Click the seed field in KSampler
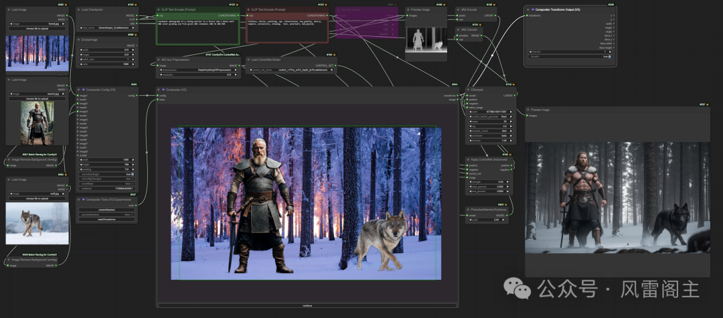This screenshot has height=318, width=723. [x=489, y=112]
